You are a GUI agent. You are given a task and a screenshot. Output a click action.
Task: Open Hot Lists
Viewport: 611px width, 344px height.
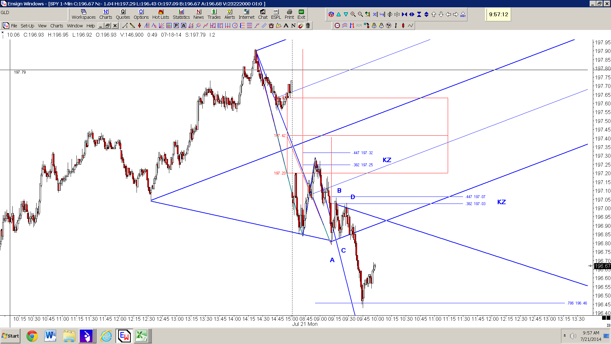[x=161, y=14]
